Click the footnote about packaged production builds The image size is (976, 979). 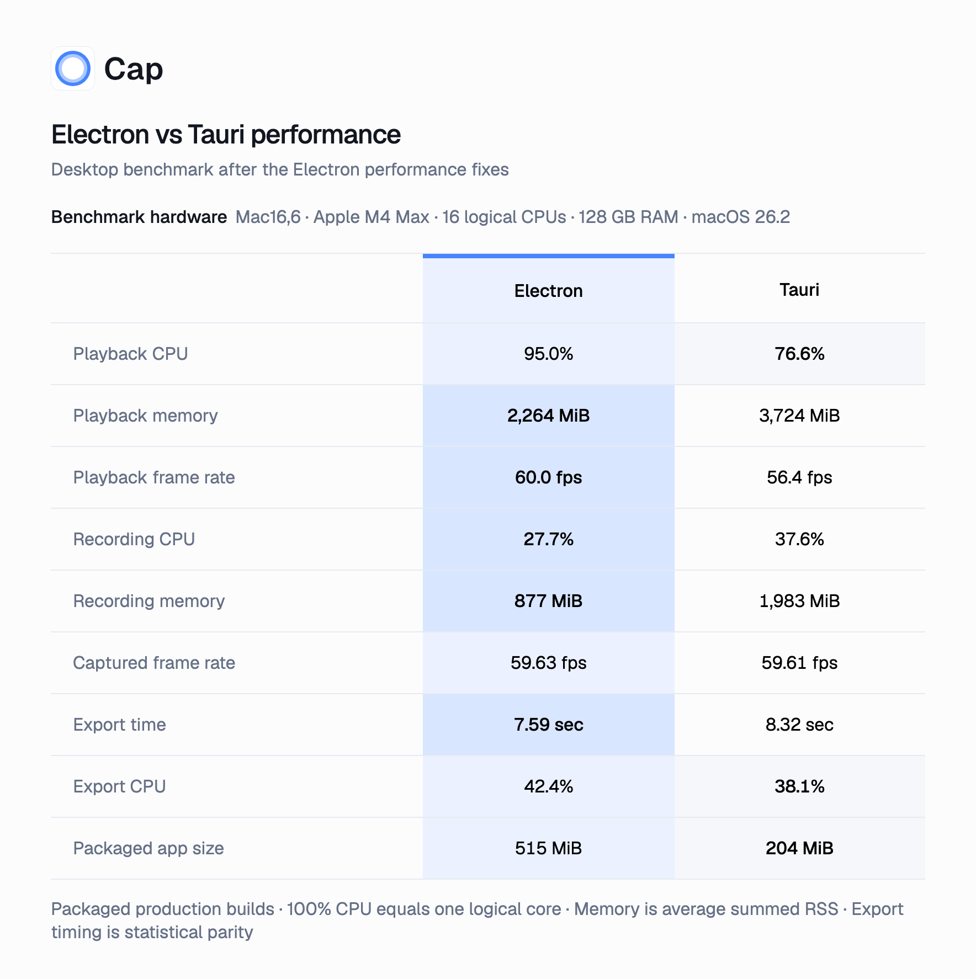(477, 921)
